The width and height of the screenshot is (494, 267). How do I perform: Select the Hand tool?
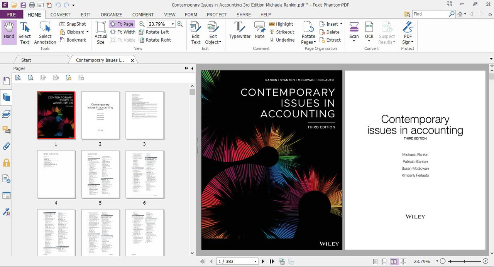point(9,32)
